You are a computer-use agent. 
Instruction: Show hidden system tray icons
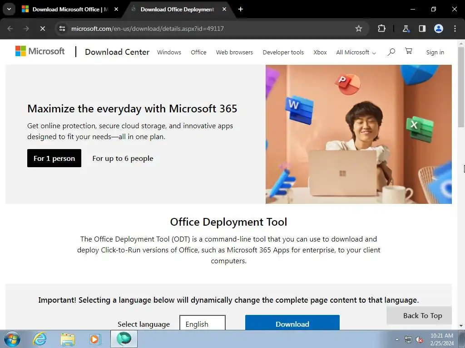coord(397,339)
